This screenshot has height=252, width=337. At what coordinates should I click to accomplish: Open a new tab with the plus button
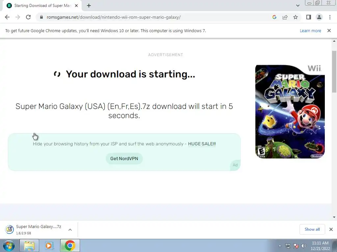(89, 6)
